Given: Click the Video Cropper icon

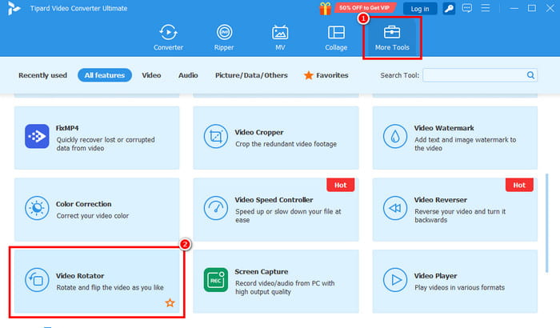Looking at the screenshot, I should click(216, 136).
